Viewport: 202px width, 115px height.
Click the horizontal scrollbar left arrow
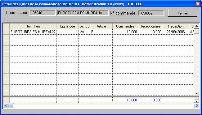(x=6, y=106)
